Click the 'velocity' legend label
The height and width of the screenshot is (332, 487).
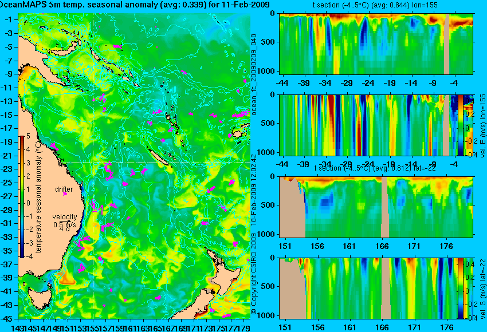coord(65,217)
